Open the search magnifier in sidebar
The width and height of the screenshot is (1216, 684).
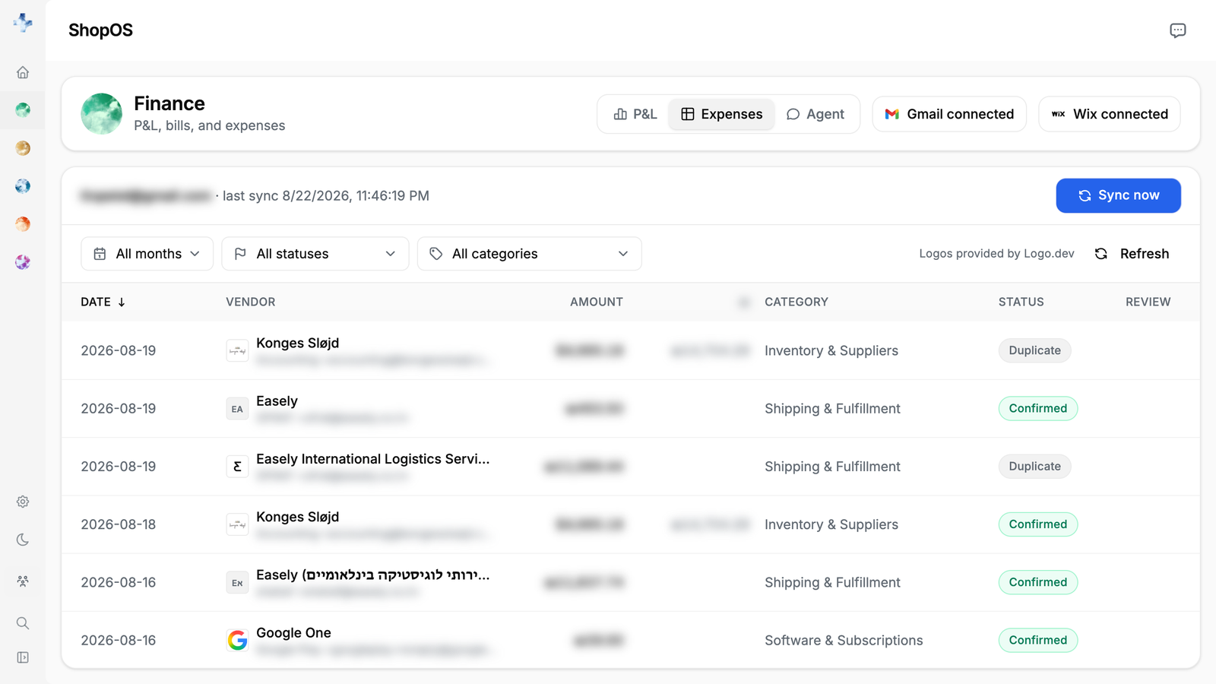pos(23,623)
